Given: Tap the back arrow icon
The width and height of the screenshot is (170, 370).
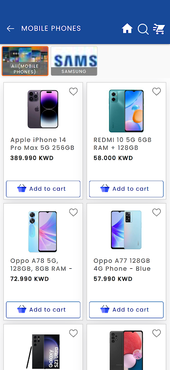Looking at the screenshot, I should [x=10, y=29].
